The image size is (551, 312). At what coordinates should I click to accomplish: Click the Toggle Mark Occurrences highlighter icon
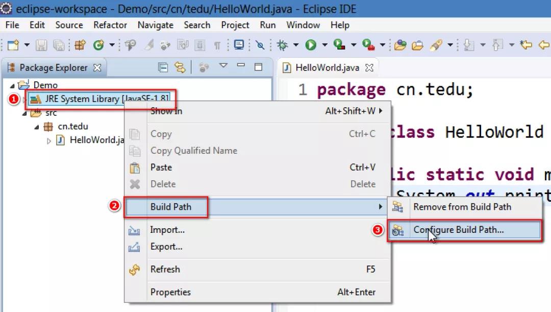[149, 45]
